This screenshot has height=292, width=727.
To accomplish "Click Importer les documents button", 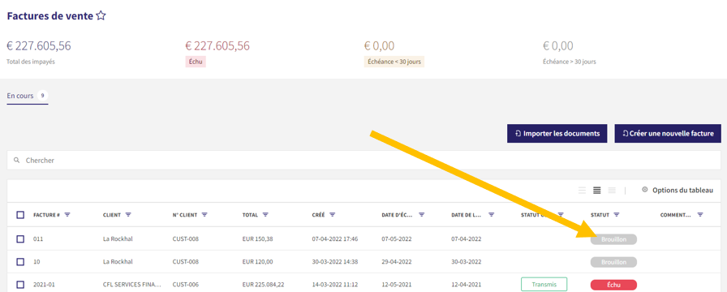I will pos(557,134).
